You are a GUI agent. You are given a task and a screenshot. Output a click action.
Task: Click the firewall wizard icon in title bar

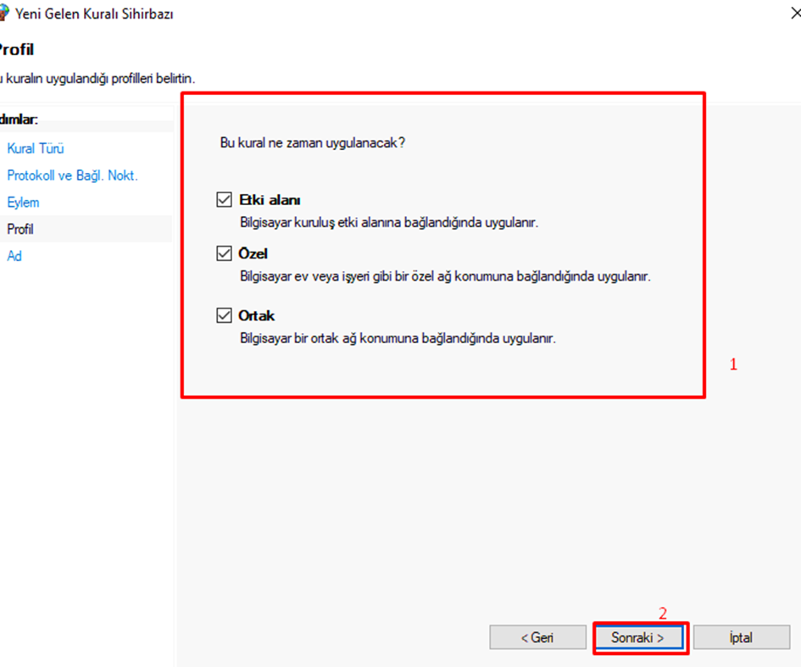pyautogui.click(x=3, y=14)
